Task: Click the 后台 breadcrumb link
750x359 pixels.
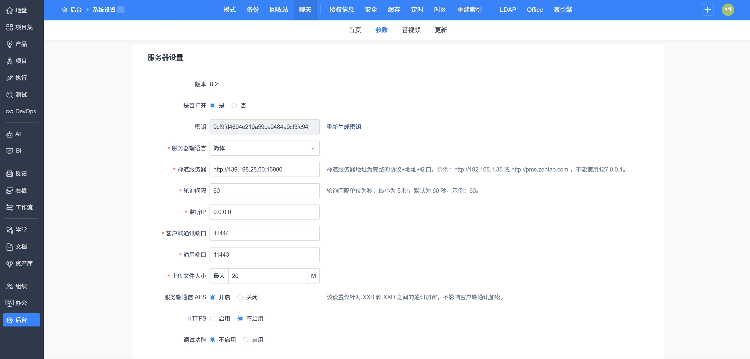Action: pyautogui.click(x=76, y=10)
